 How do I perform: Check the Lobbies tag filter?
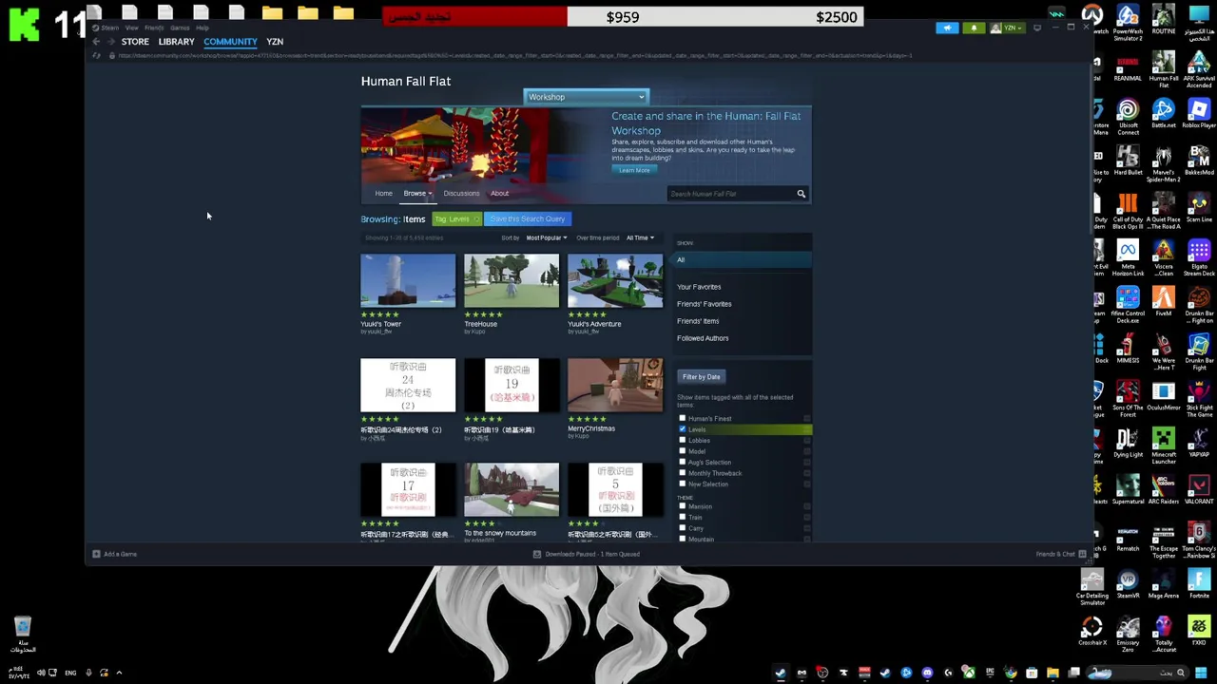click(x=682, y=440)
